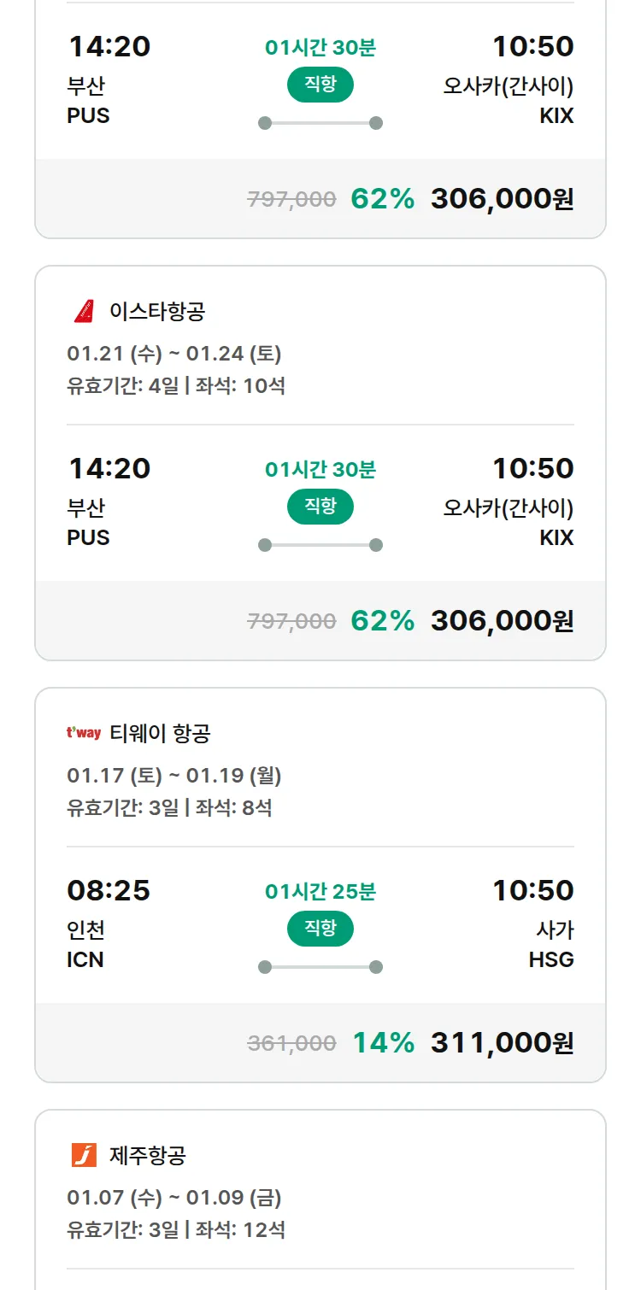The image size is (641, 1290).
Task: Click the crossed-out 361,000 original price
Action: [x=291, y=1043]
